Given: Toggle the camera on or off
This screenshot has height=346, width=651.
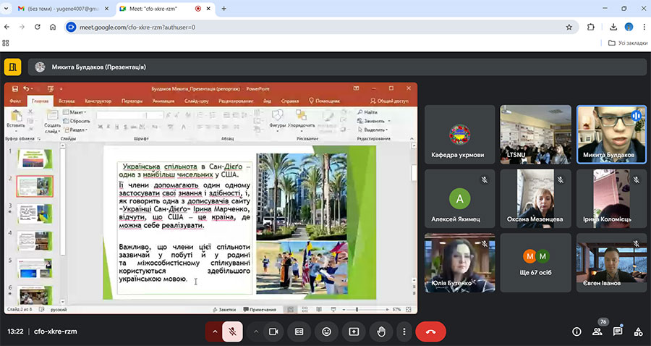Looking at the screenshot, I should pos(273,331).
